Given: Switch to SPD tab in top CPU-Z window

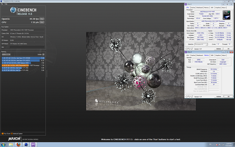Looking at the screenshot, I should point(212,8).
